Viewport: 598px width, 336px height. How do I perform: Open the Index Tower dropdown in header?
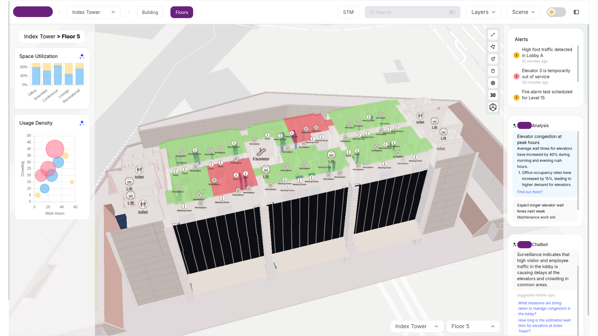pyautogui.click(x=94, y=12)
